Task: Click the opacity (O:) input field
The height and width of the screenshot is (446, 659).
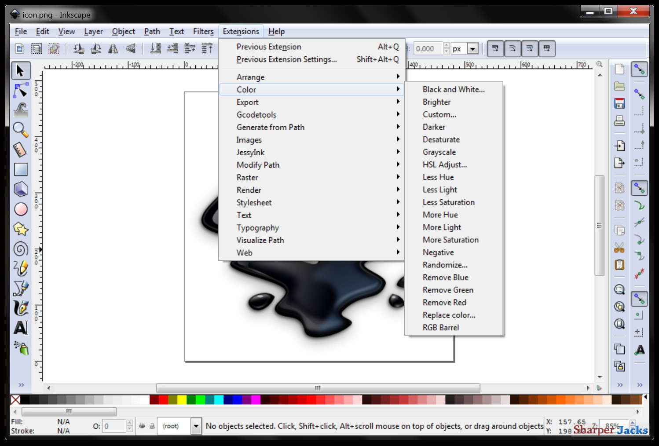Action: pos(114,426)
